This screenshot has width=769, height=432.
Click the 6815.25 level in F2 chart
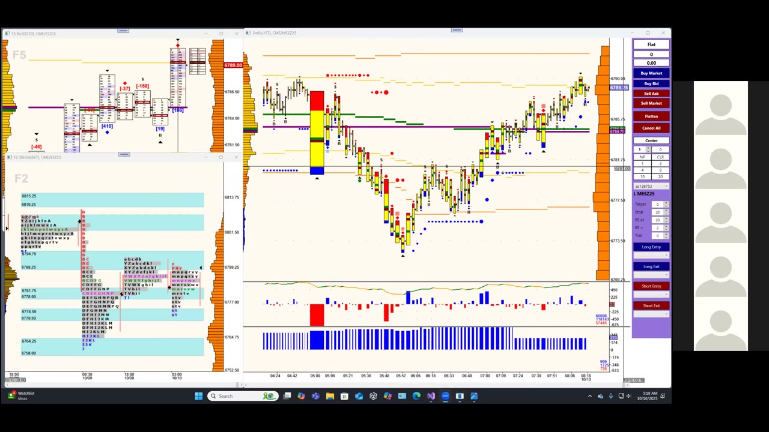[x=29, y=196]
